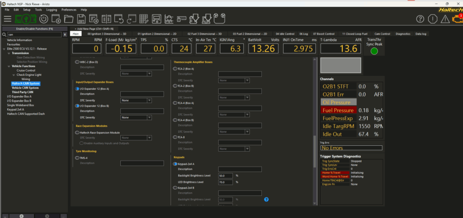Click the left arrow navigation button
463x218 pixels.
pyautogui.click(x=22, y=216)
